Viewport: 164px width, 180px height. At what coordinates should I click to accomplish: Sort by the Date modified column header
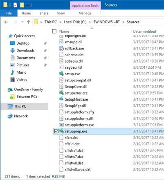(144, 32)
